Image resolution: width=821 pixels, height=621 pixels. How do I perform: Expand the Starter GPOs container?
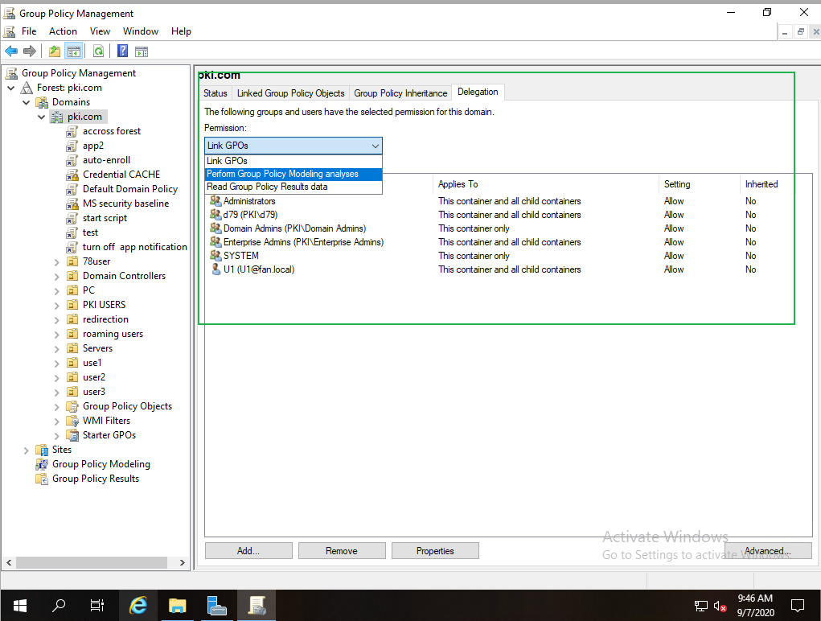coord(56,436)
